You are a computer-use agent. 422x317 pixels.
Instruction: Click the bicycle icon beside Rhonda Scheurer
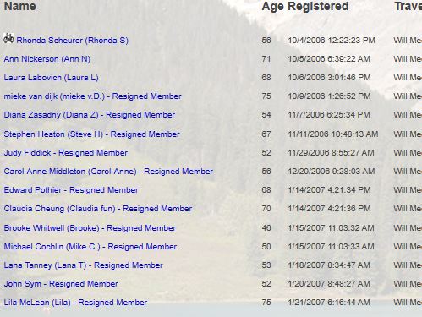(8, 38)
